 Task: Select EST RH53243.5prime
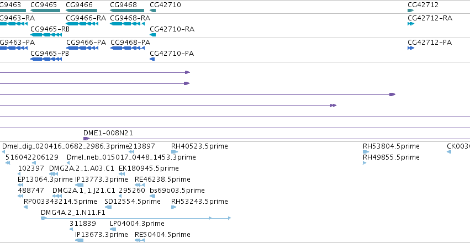pos(174,207)
